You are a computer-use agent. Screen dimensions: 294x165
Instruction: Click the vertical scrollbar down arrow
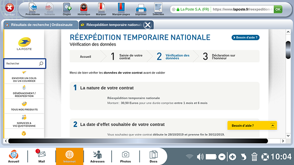(288, 136)
